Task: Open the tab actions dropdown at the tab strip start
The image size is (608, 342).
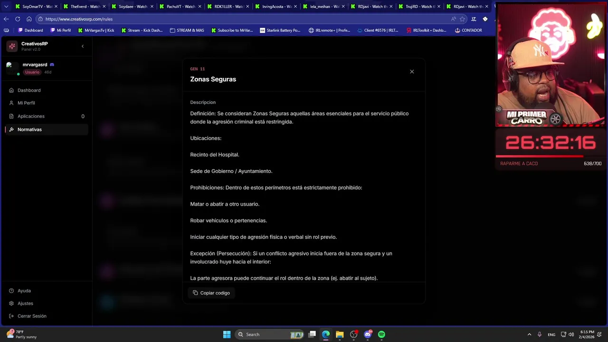Action: 6,7
